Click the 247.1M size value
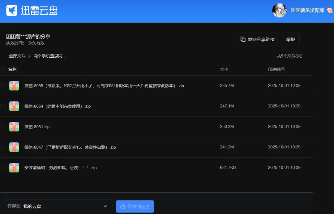Image resolution: width=334 pixels, height=214 pixels. pos(227,106)
